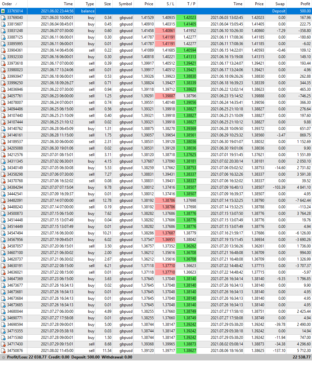The width and height of the screenshot is (312, 365).
Task: Select the total balance '22 538.77'
Action: point(301,357)
